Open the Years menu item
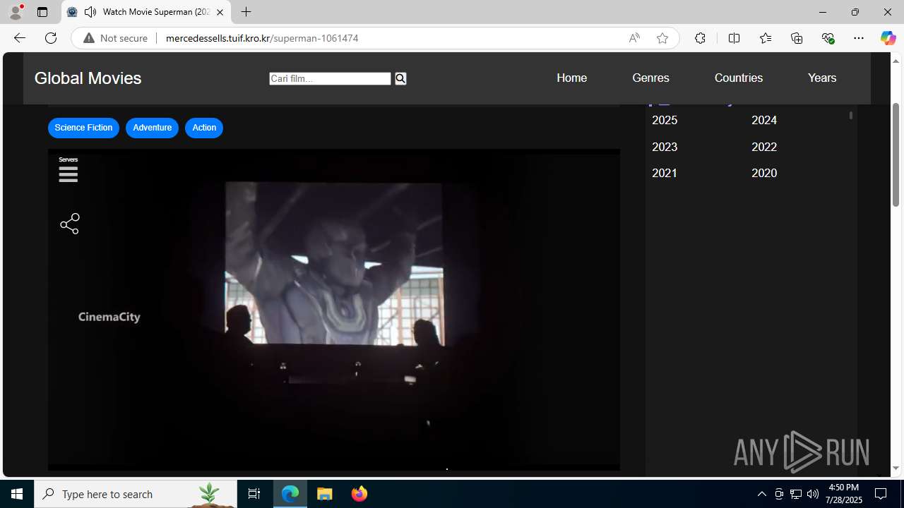Image resolution: width=904 pixels, height=508 pixels. click(x=822, y=78)
